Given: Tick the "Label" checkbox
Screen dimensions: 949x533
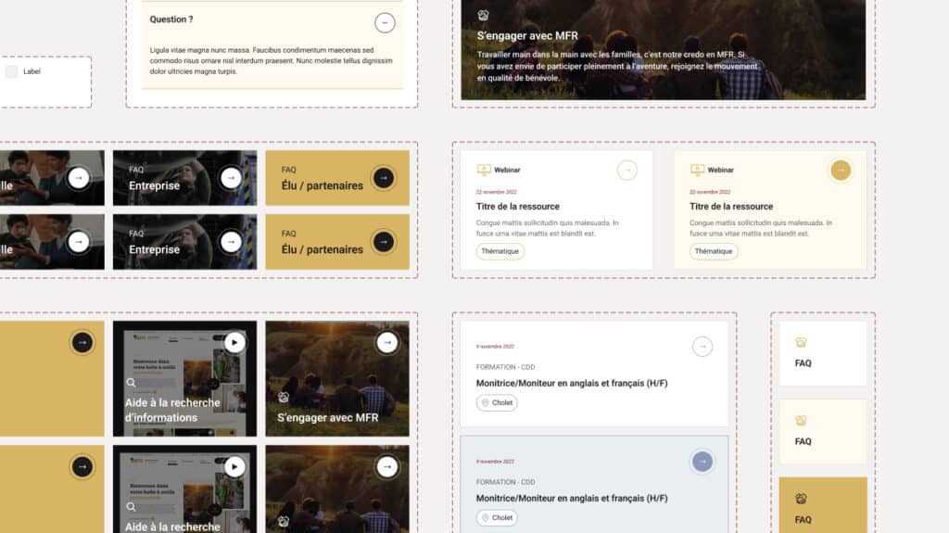Looking at the screenshot, I should tap(11, 71).
